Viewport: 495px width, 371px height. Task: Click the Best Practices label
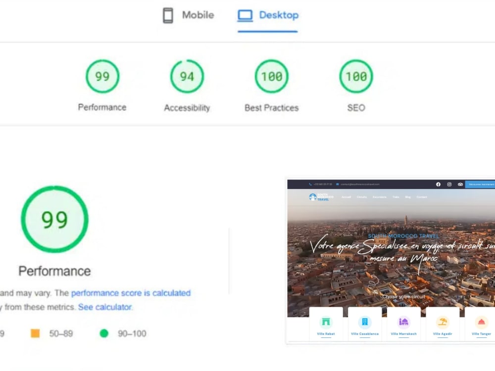click(x=271, y=107)
